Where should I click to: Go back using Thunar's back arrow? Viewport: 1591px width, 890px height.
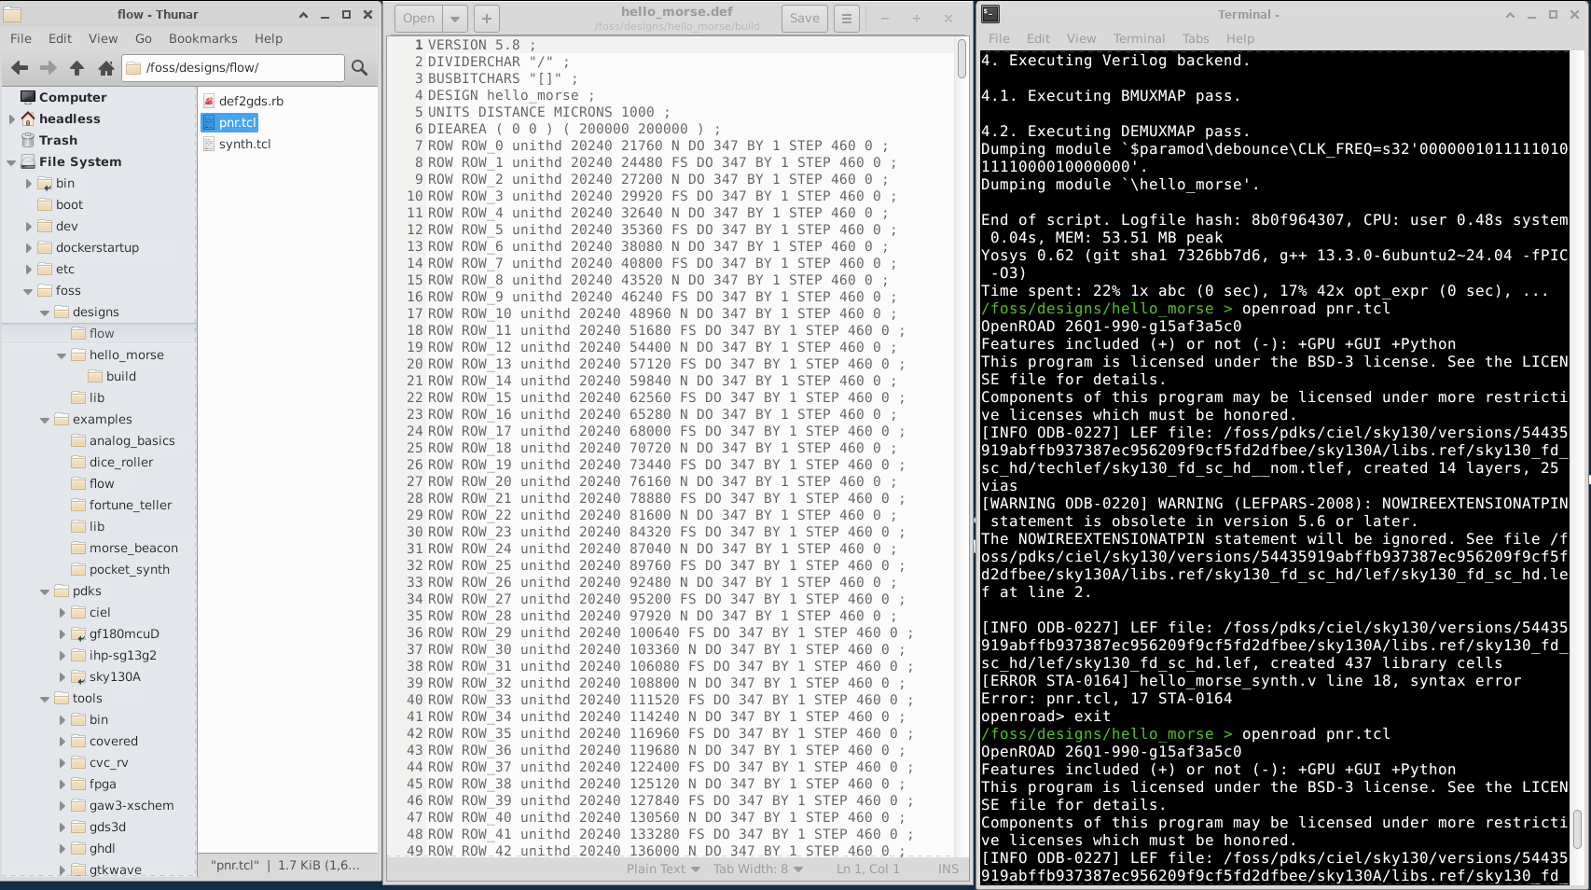20,67
